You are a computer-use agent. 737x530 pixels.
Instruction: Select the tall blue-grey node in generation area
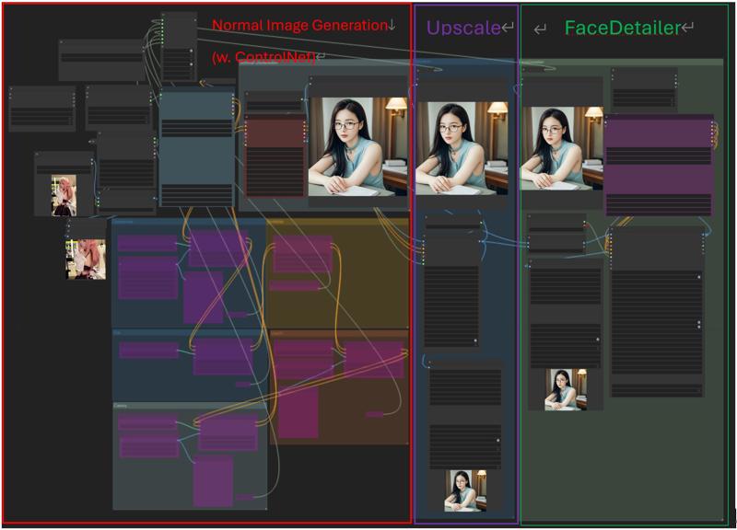[196, 146]
